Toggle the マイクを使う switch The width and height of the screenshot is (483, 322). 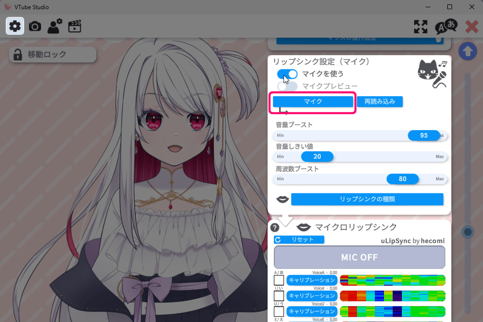[x=287, y=74]
